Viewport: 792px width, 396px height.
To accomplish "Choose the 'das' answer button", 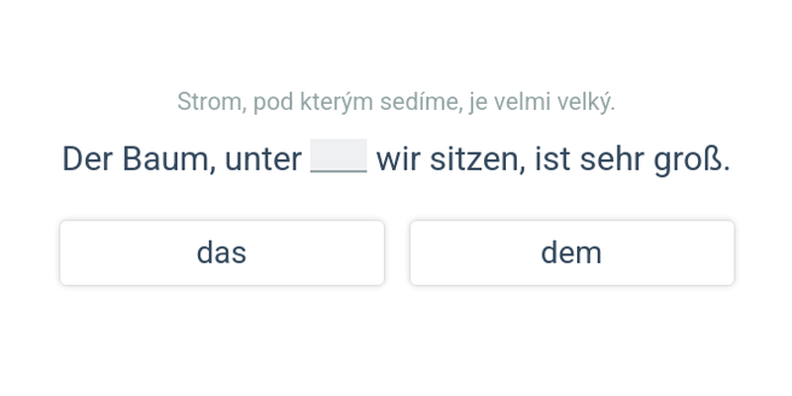I will (x=222, y=252).
